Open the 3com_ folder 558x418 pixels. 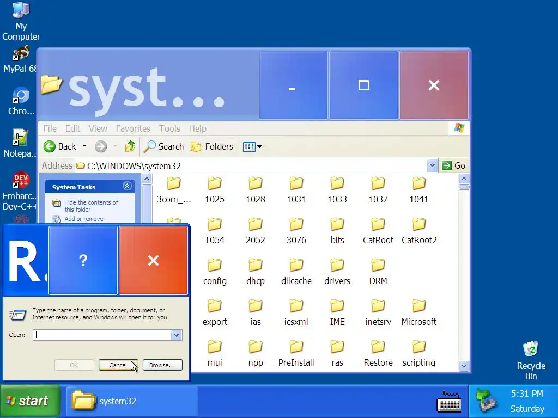(174, 190)
